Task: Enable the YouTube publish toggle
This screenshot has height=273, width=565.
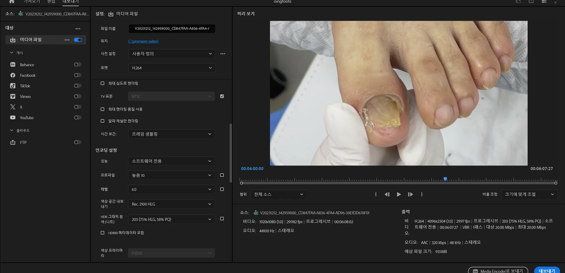Action: pyautogui.click(x=78, y=117)
